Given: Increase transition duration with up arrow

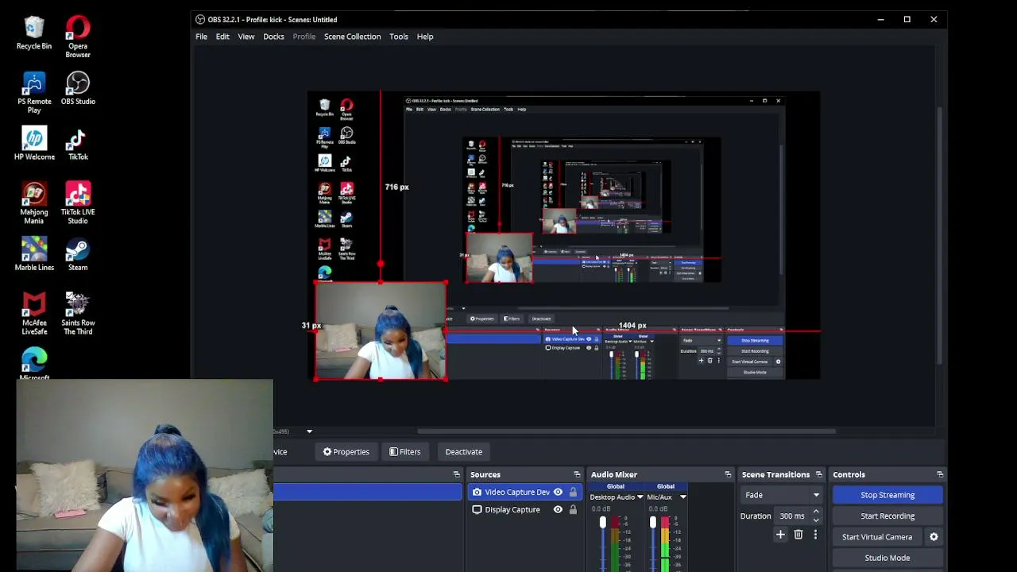Looking at the screenshot, I should (x=816, y=512).
